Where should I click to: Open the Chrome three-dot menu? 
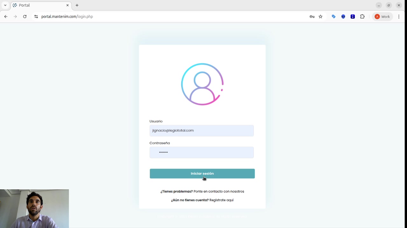click(x=399, y=17)
